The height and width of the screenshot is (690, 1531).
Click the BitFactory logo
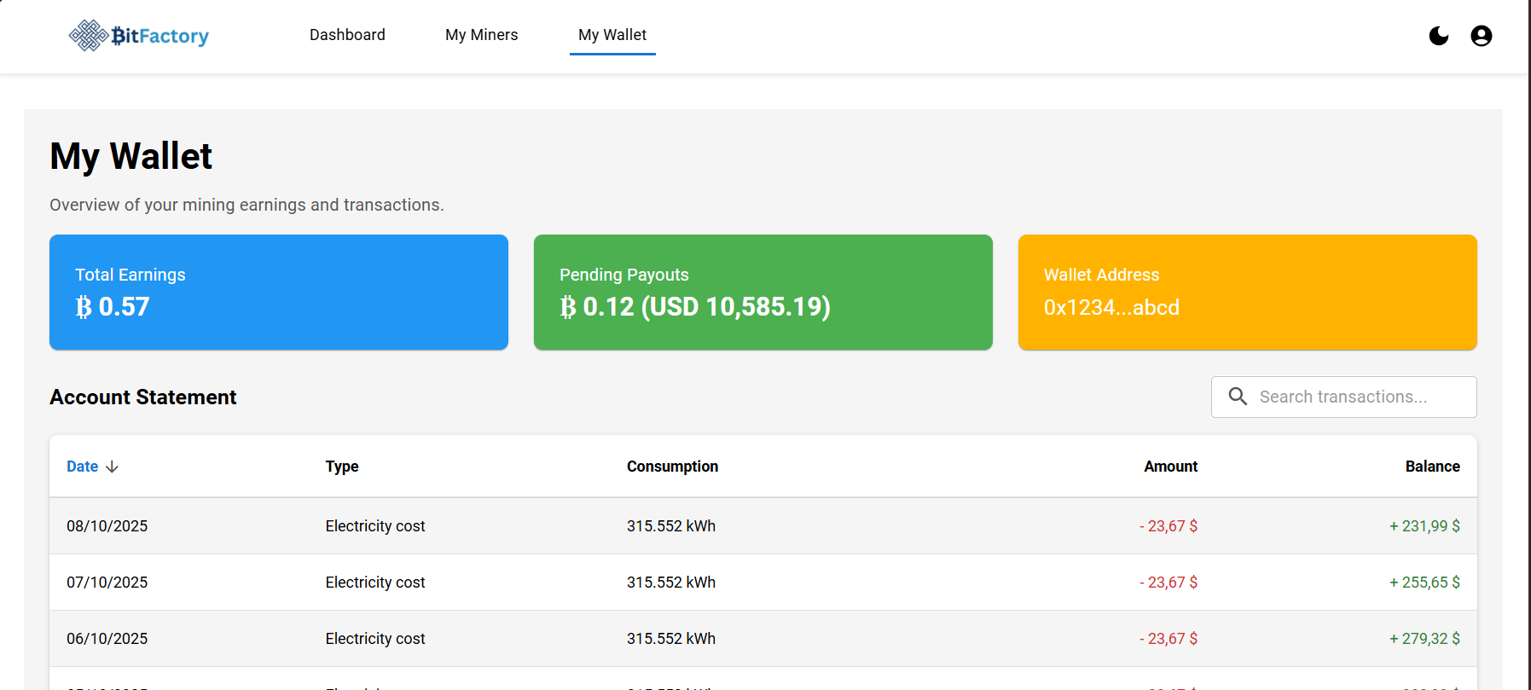[139, 36]
